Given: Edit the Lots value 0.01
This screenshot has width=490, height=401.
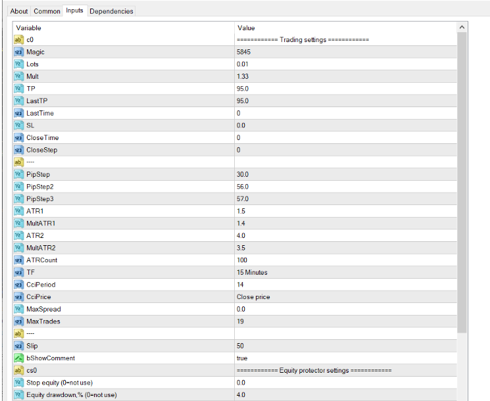Looking at the screenshot, I should (345, 64).
